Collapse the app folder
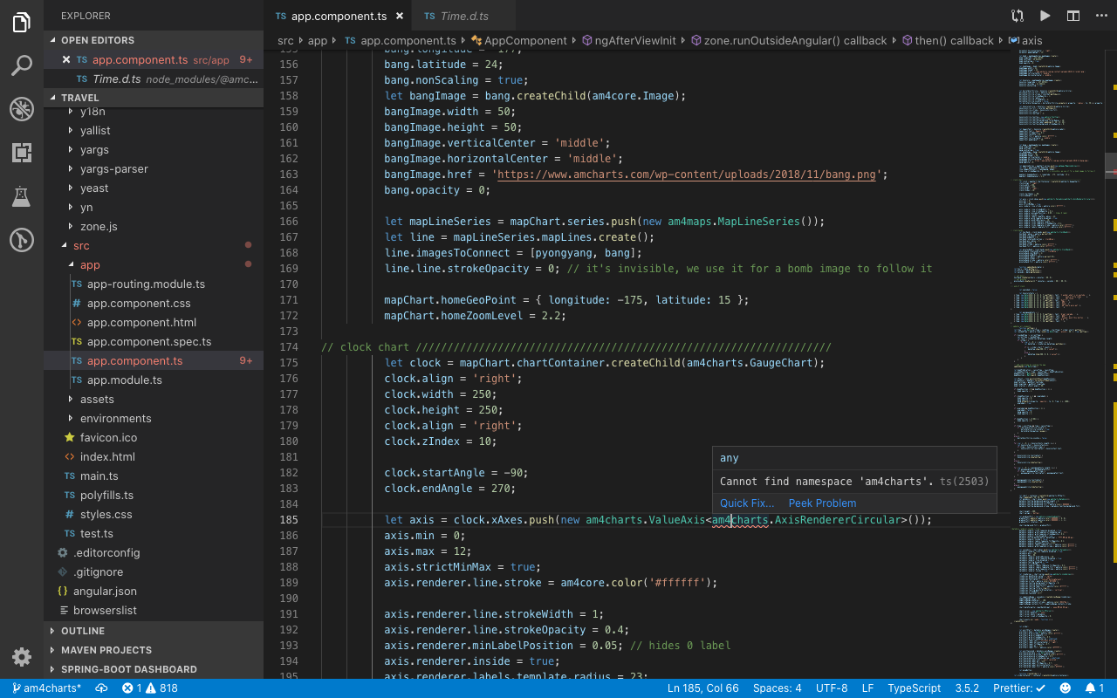The height and width of the screenshot is (698, 1117). pyautogui.click(x=154, y=265)
